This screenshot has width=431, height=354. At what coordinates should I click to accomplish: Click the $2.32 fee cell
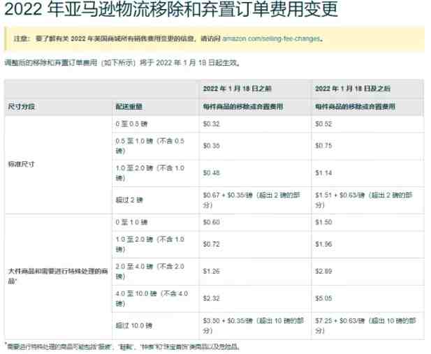[211, 298]
